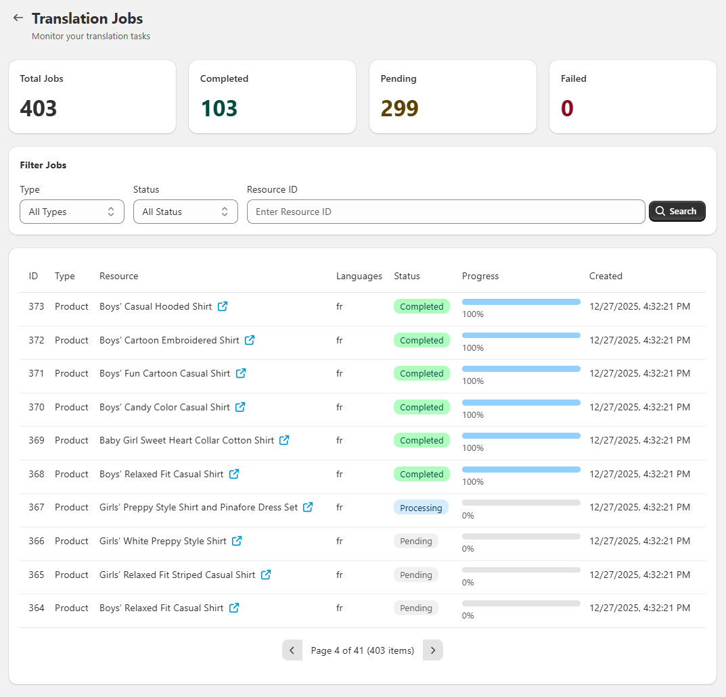Open external link icon for Boys' Fun Cartoon Casual Shirt
726x697 pixels.
[x=241, y=373]
